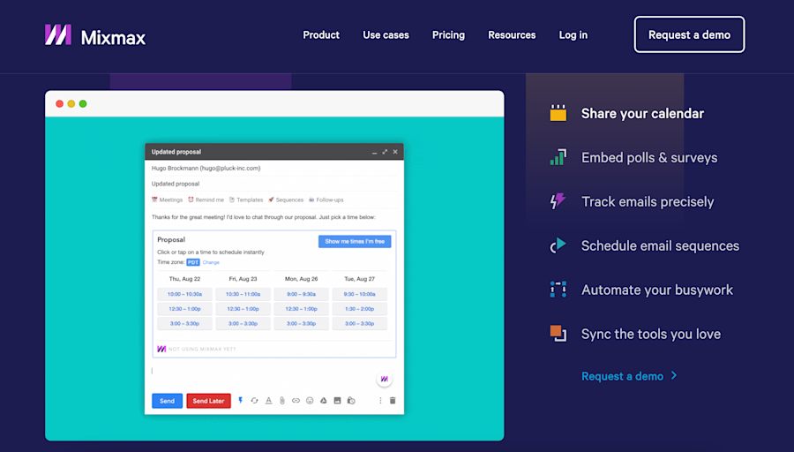Click Remind me in the compose toolbar

206,200
